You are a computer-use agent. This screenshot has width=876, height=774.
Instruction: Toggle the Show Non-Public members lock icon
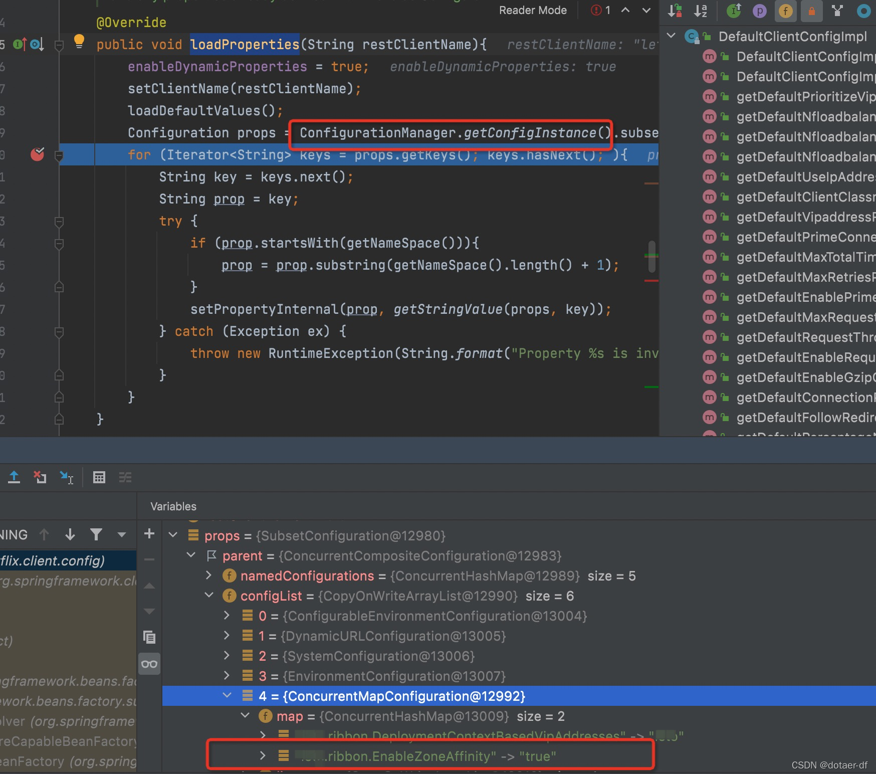(811, 11)
